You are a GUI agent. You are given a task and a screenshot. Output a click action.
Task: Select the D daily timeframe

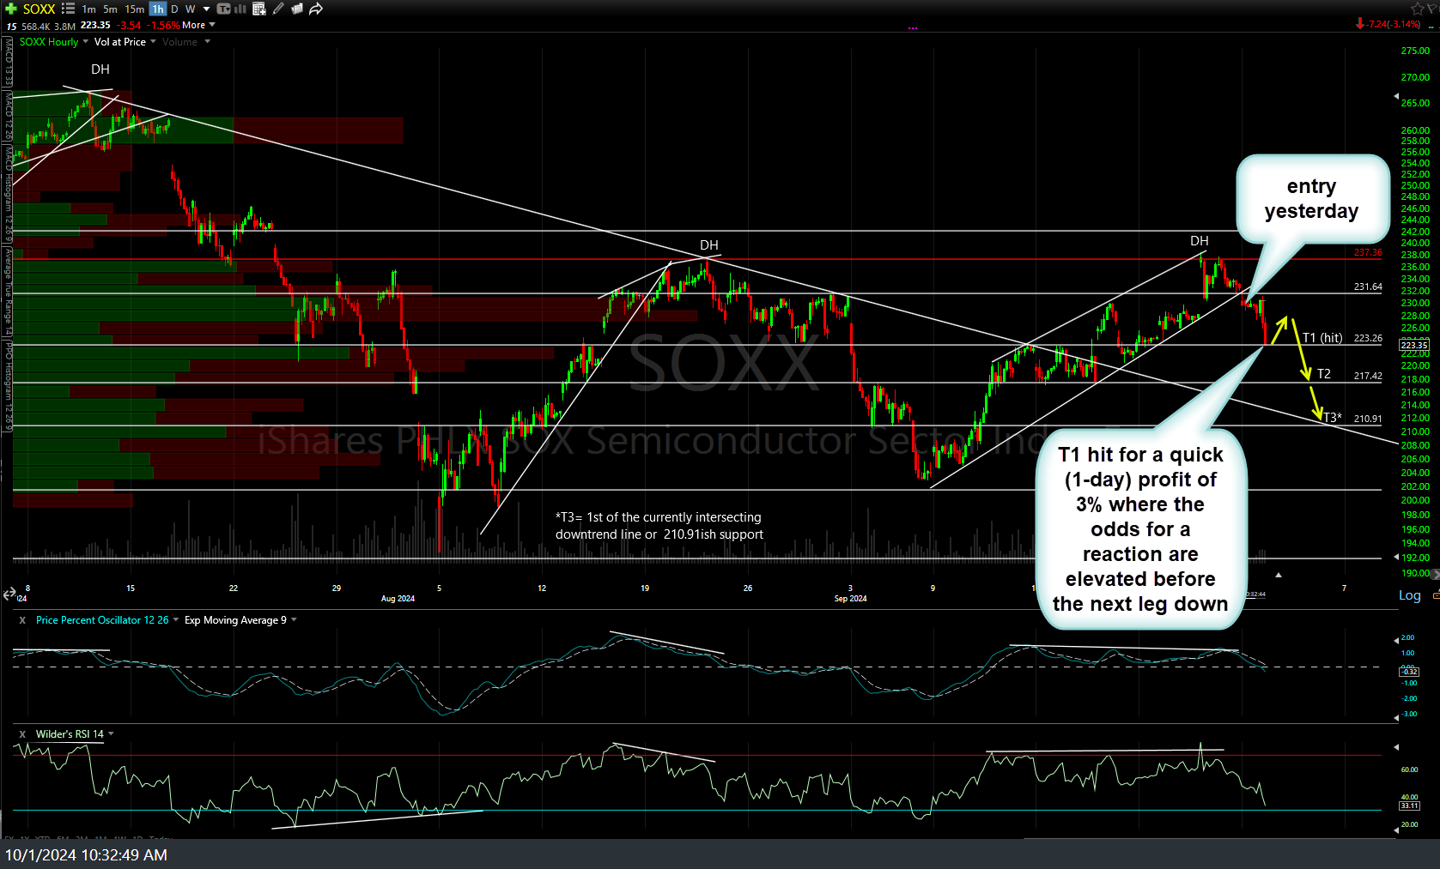coord(174,9)
